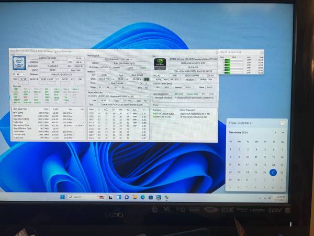The width and height of the screenshot is (314, 236).
Task: Open File Explorer from the taskbar
Action: [135, 198]
